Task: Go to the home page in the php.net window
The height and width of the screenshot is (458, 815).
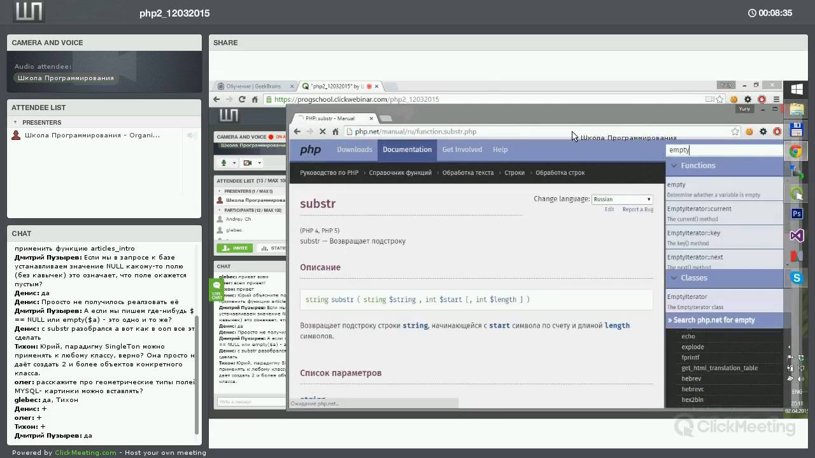Action: 336,132
